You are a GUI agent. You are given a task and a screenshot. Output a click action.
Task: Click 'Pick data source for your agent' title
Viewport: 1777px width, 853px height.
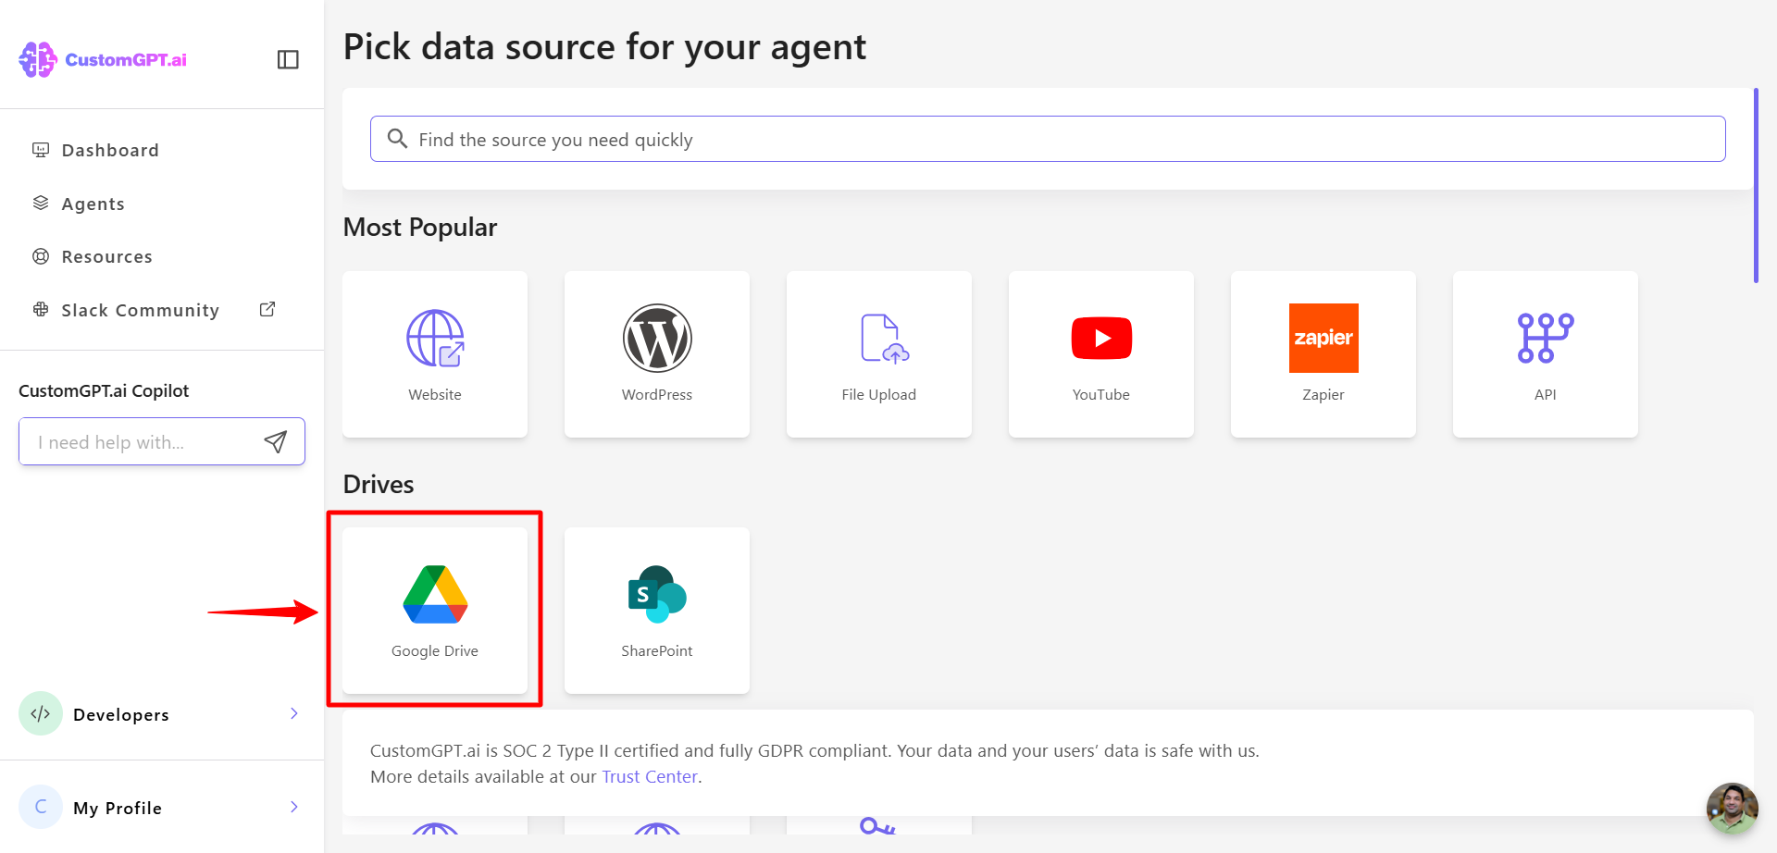click(605, 46)
